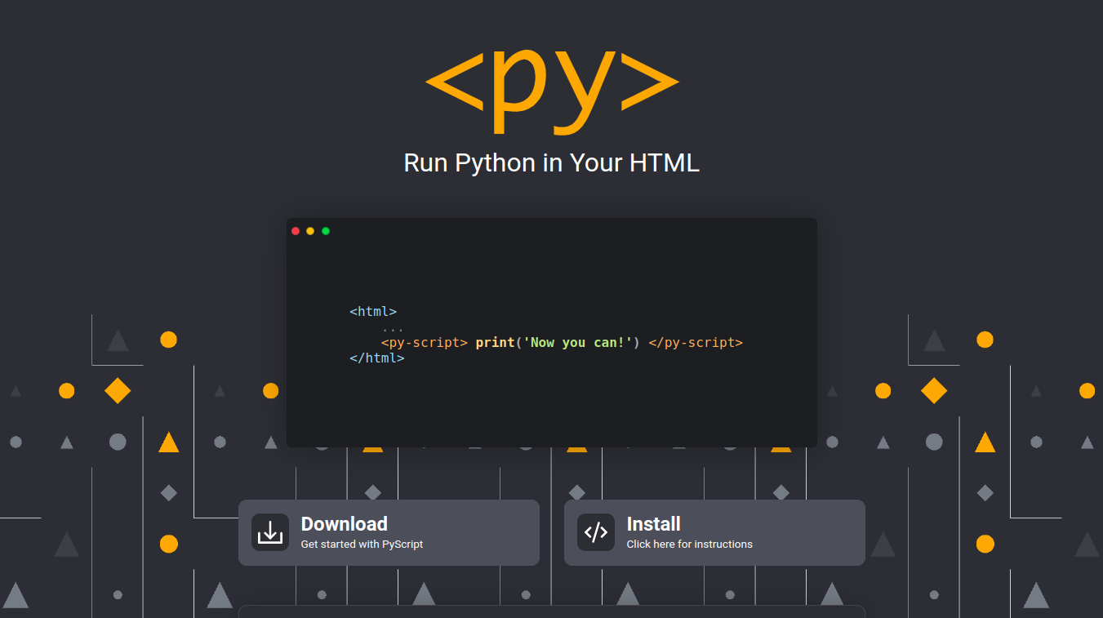This screenshot has width=1103, height=618.
Task: Open the Download section to get started with PyScript
Action: point(389,531)
